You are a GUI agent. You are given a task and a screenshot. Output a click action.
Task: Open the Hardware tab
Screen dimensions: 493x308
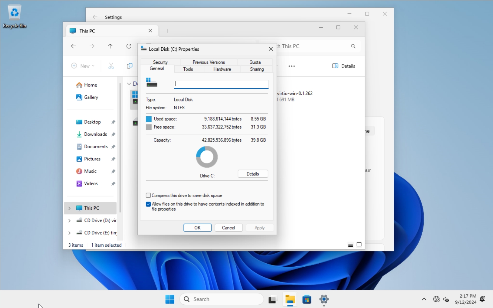pos(222,69)
